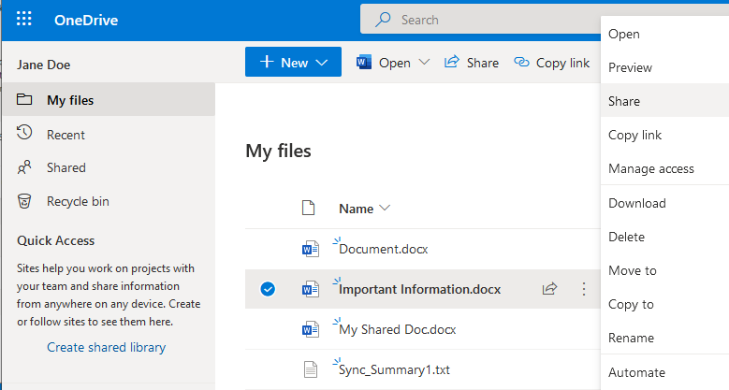Choose Open in the context menu

pos(664,34)
